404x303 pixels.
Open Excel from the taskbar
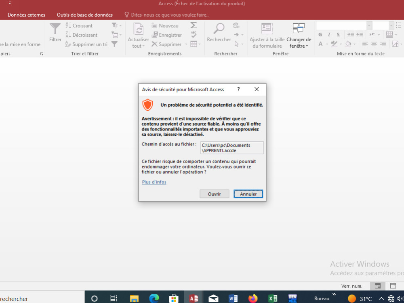273,299
